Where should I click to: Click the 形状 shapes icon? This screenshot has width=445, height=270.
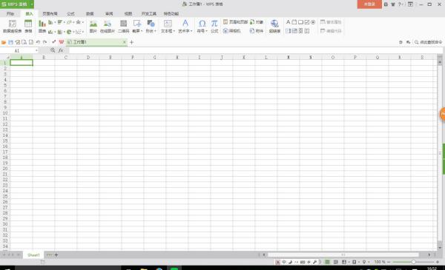(151, 23)
